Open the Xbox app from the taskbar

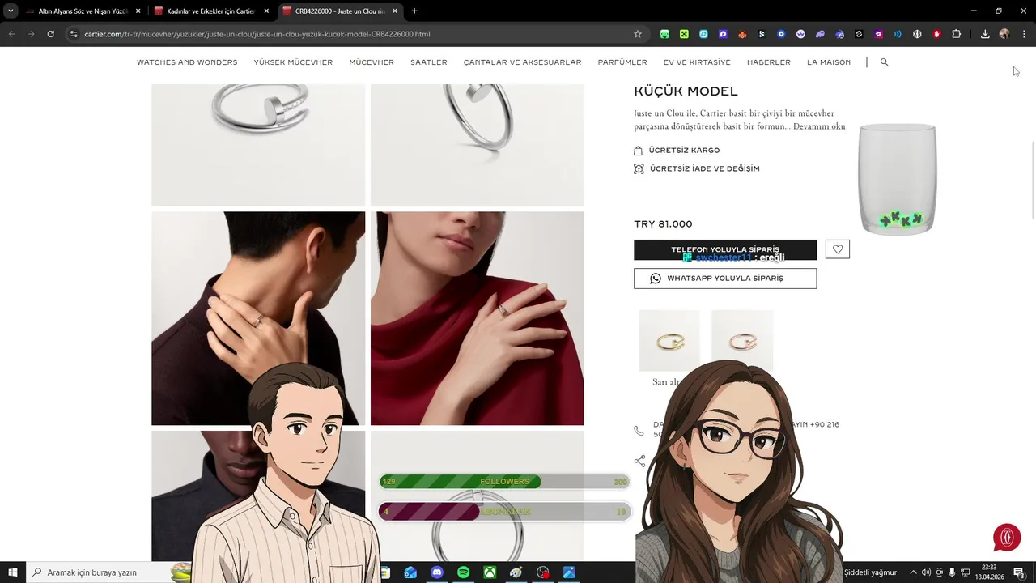tap(490, 572)
